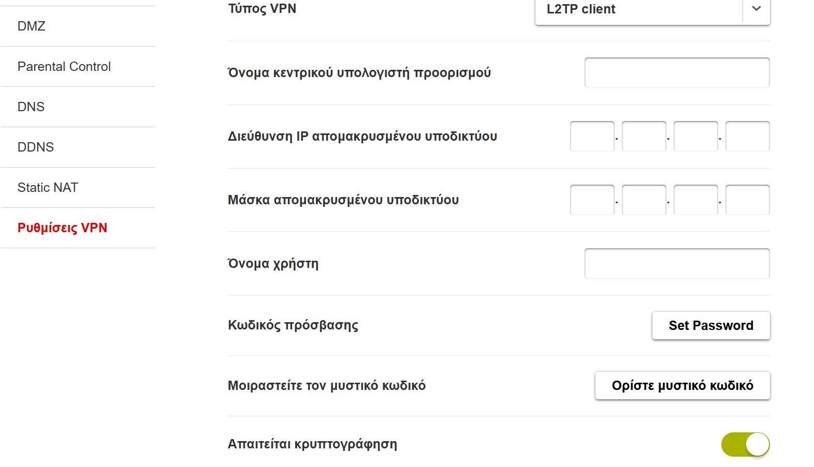
Task: Go to Parental Control settings
Action: pyautogui.click(x=64, y=66)
